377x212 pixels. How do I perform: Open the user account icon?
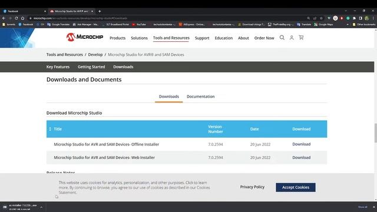[292, 38]
